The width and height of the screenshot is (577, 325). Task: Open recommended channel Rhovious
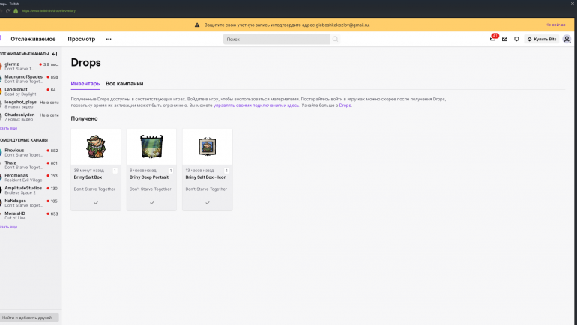29,152
